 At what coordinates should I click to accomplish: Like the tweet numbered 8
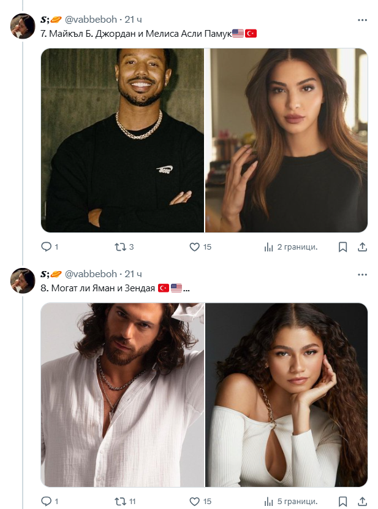pyautogui.click(x=195, y=500)
